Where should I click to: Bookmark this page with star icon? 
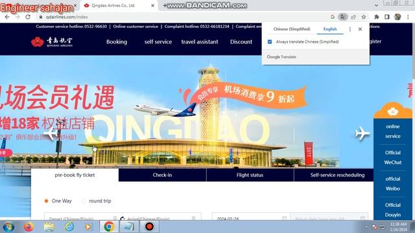pyautogui.click(x=364, y=17)
